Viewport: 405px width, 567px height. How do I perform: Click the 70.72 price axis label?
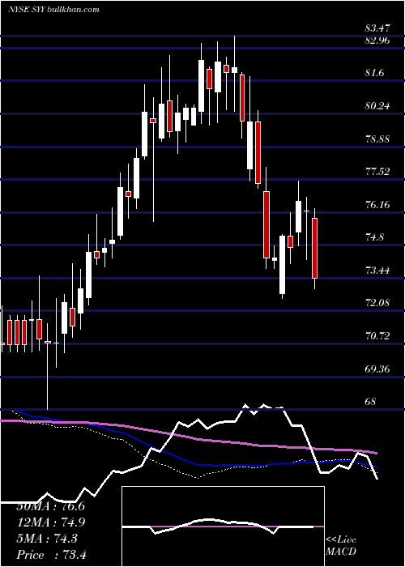point(377,336)
